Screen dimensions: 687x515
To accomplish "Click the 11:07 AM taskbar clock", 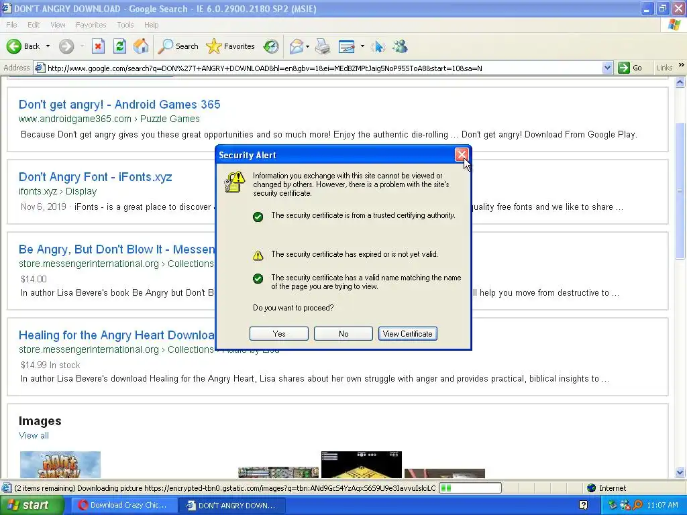I will click(662, 505).
